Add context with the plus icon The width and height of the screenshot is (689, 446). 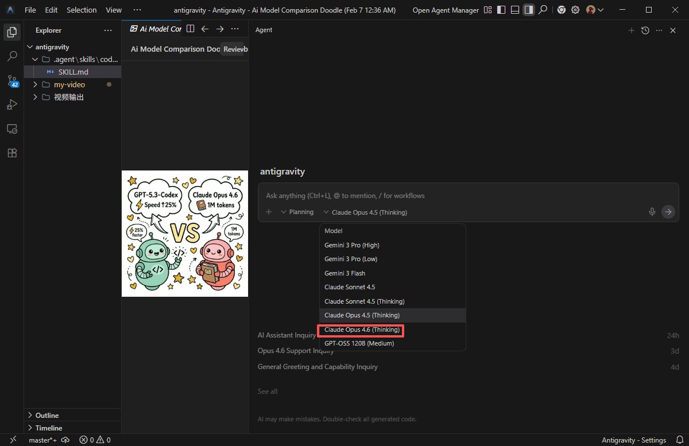(268, 212)
